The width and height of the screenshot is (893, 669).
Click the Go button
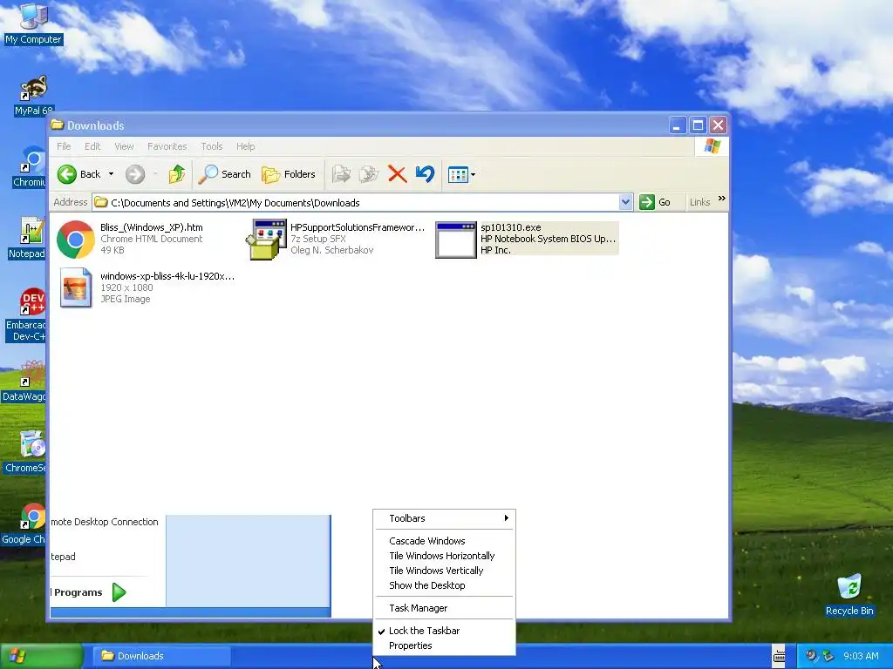tap(656, 202)
